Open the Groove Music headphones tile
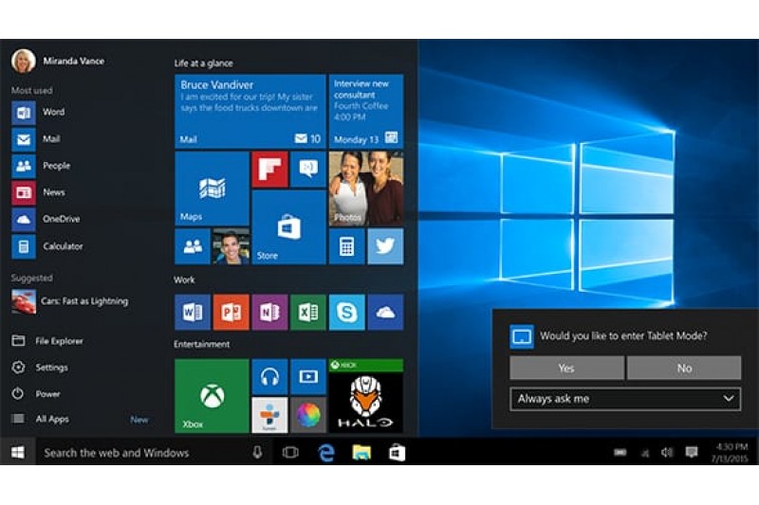 click(x=269, y=376)
